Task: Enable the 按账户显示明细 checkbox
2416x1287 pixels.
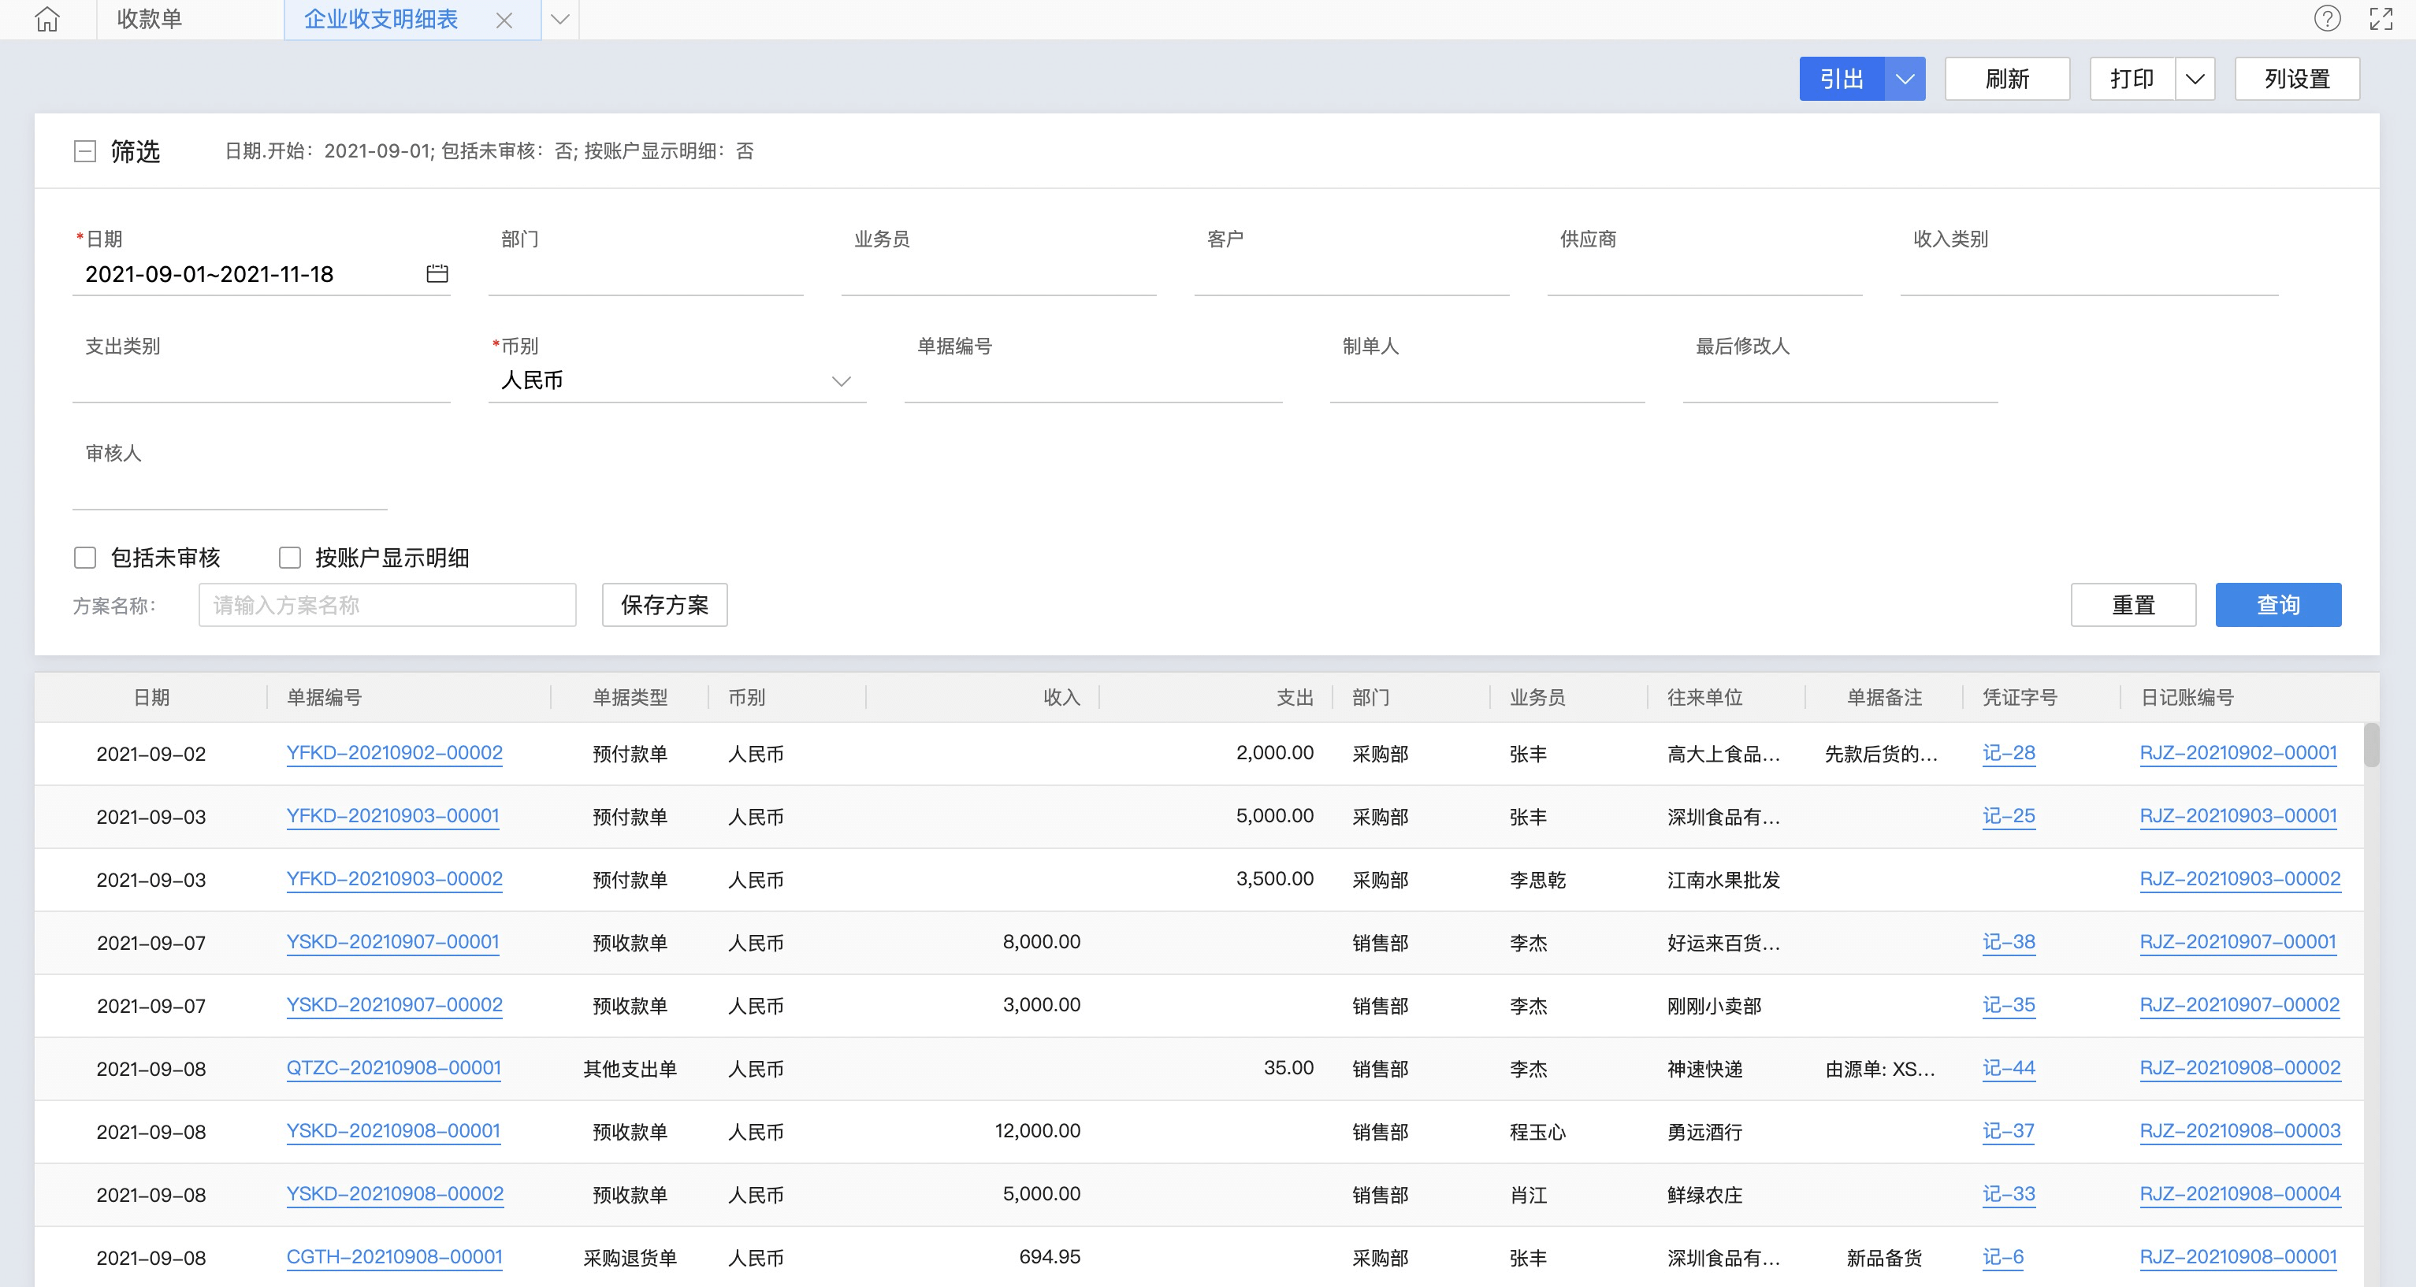Action: pyautogui.click(x=290, y=558)
